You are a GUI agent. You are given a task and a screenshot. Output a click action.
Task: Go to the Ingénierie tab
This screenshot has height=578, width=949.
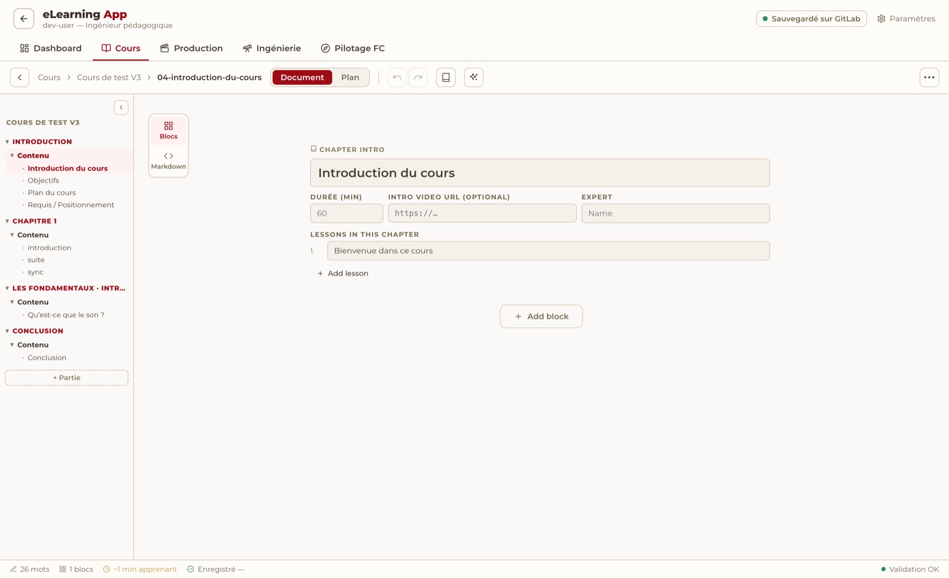272,48
